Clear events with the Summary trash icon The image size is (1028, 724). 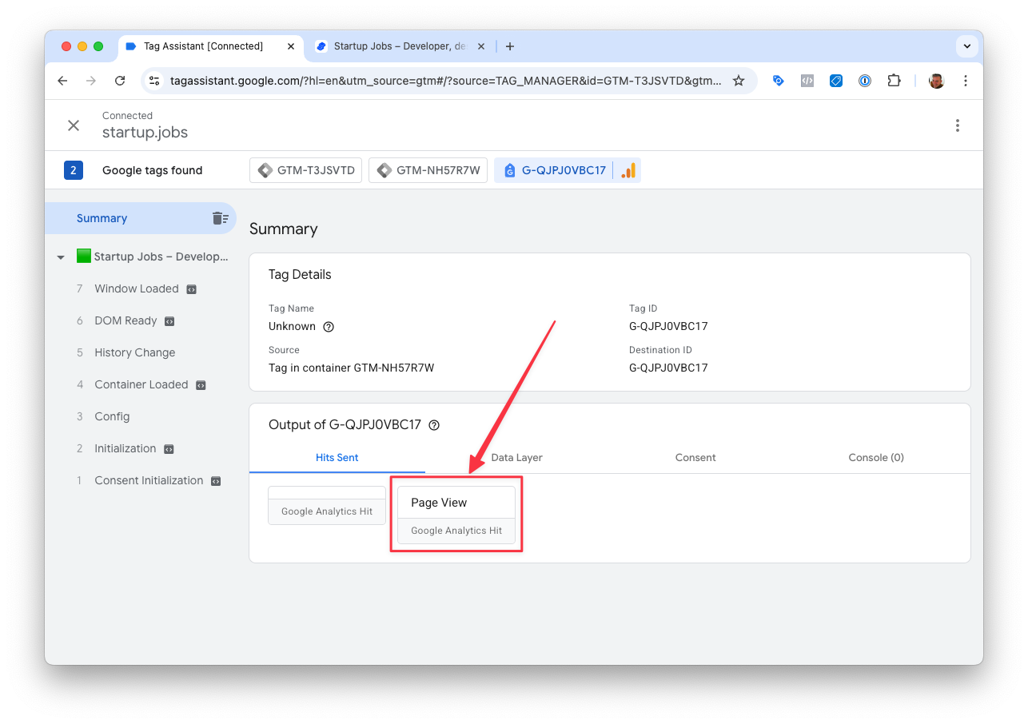[x=220, y=218]
